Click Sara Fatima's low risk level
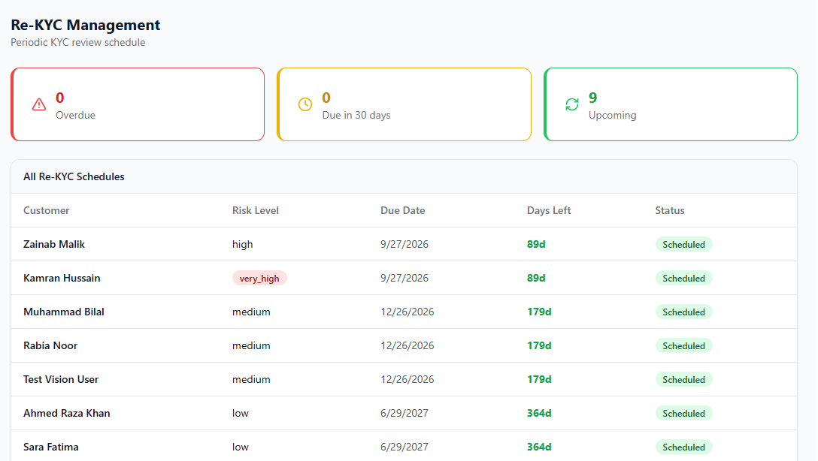This screenshot has height=461, width=818. [x=241, y=447]
